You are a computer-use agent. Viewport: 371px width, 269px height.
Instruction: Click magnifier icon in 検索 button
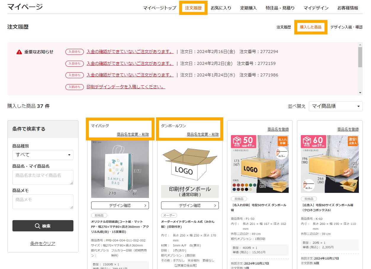click(x=37, y=226)
